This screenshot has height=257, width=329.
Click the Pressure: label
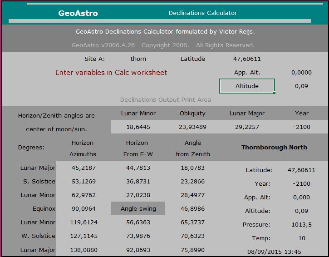[x=256, y=225]
